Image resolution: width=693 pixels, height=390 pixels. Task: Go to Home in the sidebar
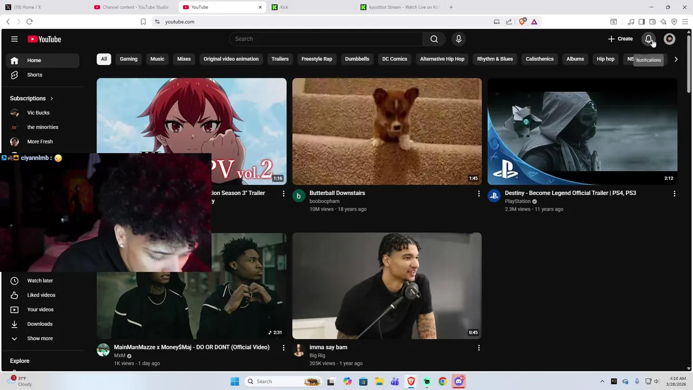click(x=43, y=60)
